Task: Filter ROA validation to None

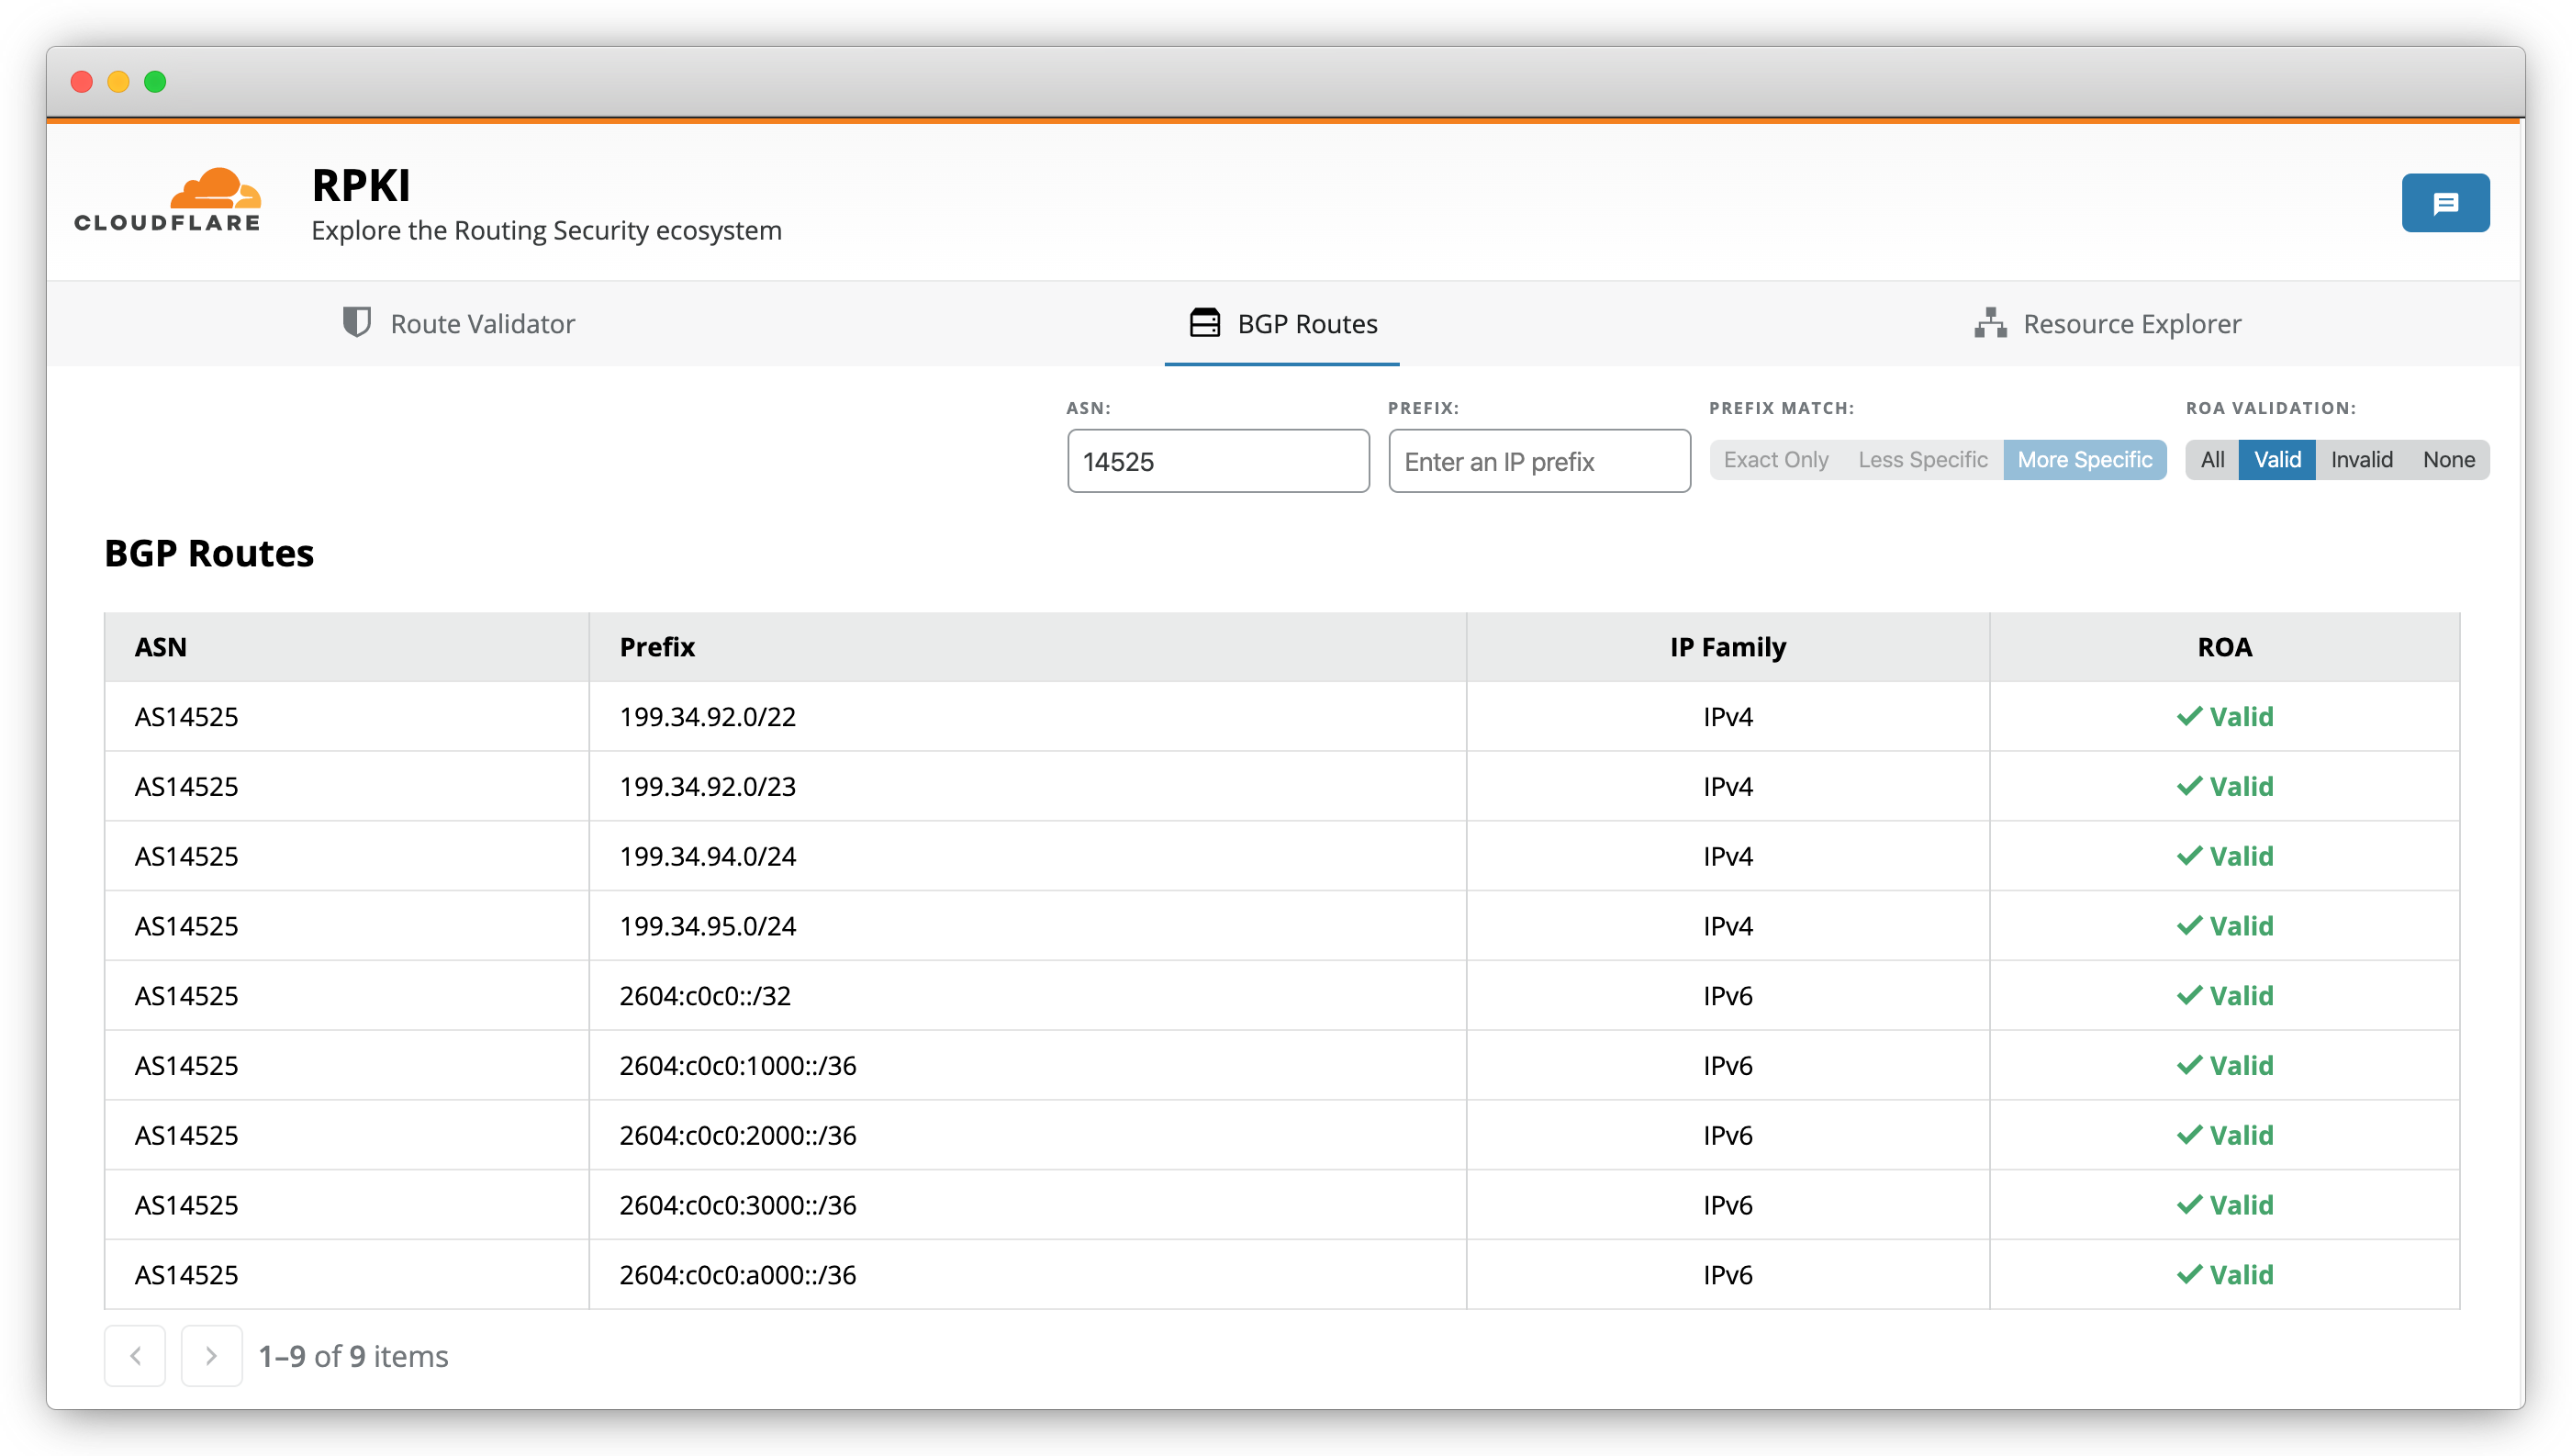Action: (x=2448, y=460)
